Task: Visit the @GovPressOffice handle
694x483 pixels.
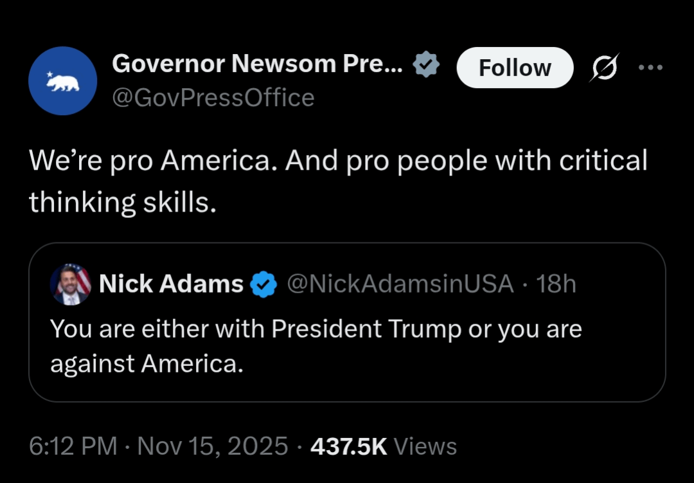Action: [x=213, y=98]
